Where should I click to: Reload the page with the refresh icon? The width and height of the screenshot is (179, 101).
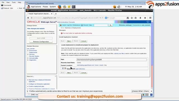pyautogui.click(x=102, y=18)
